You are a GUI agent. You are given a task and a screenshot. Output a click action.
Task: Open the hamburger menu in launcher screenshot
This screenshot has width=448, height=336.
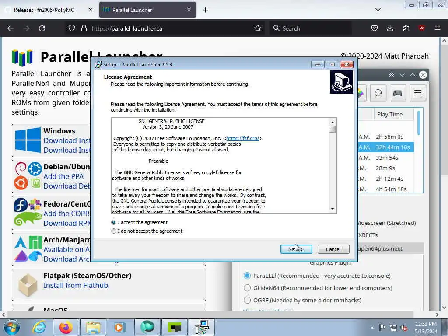(418, 93)
